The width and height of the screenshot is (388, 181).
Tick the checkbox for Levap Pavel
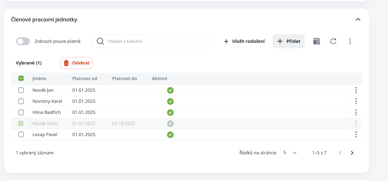tap(21, 135)
